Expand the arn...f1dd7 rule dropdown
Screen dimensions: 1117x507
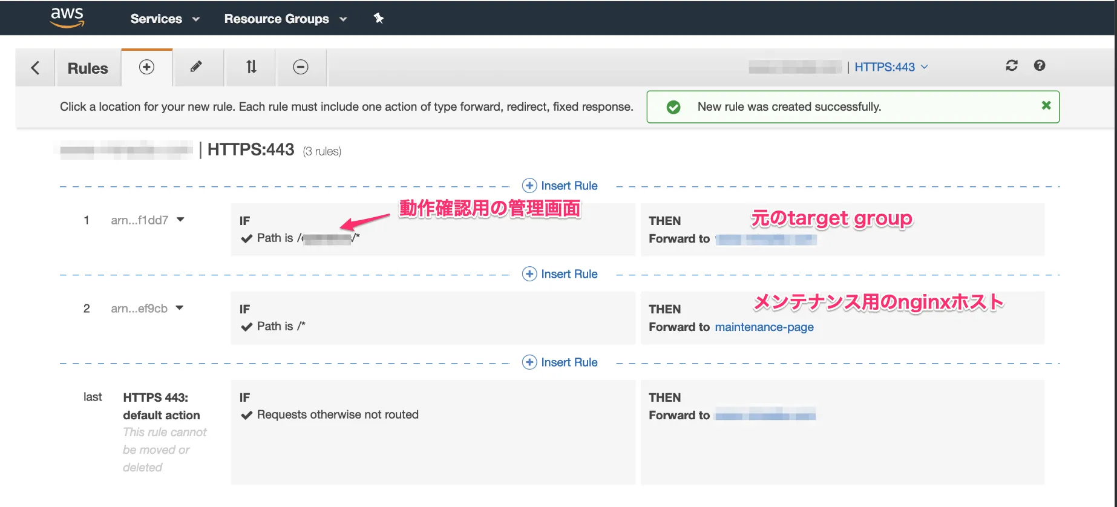[x=180, y=220]
